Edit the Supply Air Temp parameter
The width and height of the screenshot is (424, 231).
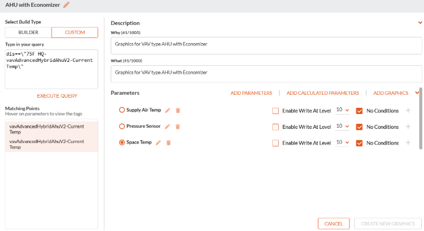167,110
